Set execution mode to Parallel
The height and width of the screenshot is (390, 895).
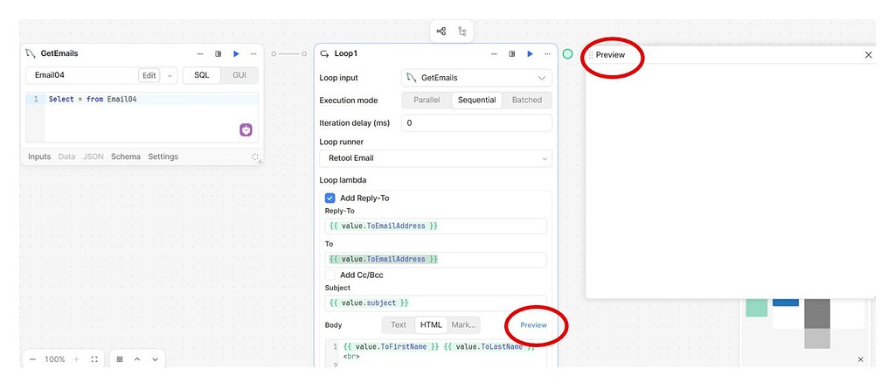pyautogui.click(x=427, y=100)
